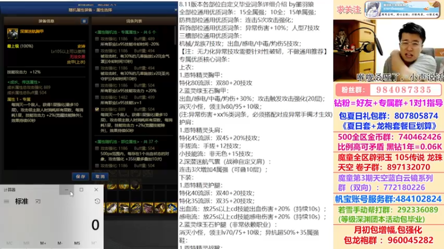The height and width of the screenshot is (249, 444).
Task: Click the 包夏日礼包群 807805874 line
Action: tap(388, 116)
